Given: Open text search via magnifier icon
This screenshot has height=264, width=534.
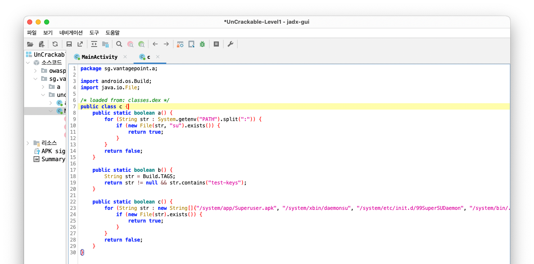Looking at the screenshot, I should [x=119, y=44].
